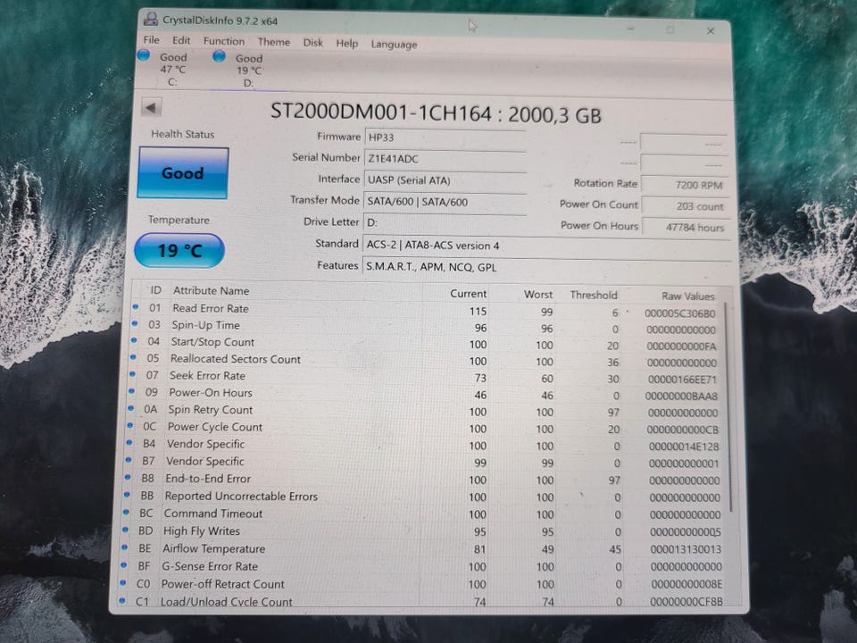This screenshot has height=643, width=857.
Task: Click the Features field S.M.A.R.T., APM, NCQ, GPL
Action: (x=546, y=267)
